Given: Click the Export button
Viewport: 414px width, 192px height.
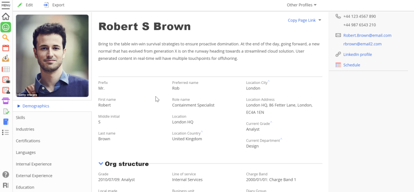Looking at the screenshot, I should (54, 5).
